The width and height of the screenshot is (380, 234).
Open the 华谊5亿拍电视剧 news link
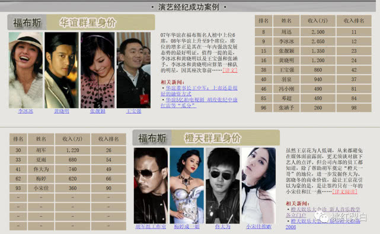pyautogui.click(x=199, y=103)
